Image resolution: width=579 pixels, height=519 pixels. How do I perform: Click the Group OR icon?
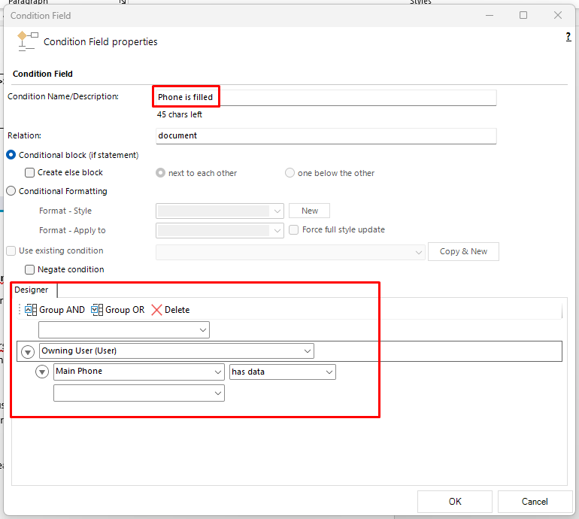97,310
